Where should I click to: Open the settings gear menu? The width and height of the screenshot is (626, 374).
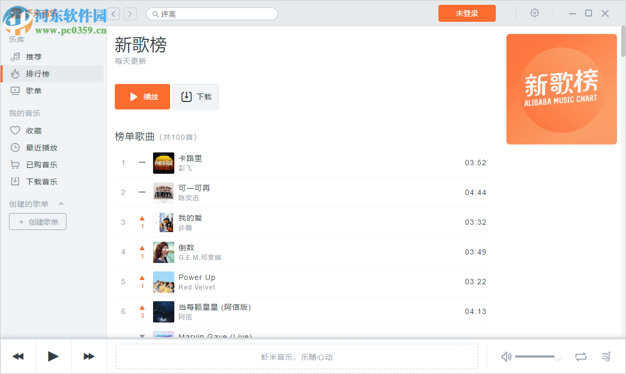(534, 13)
